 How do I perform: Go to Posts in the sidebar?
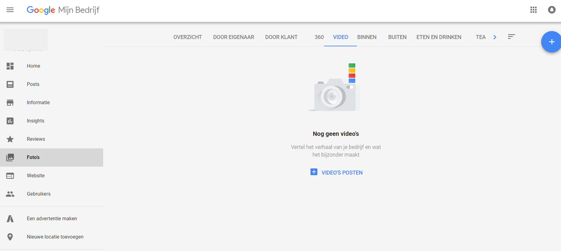(x=33, y=84)
